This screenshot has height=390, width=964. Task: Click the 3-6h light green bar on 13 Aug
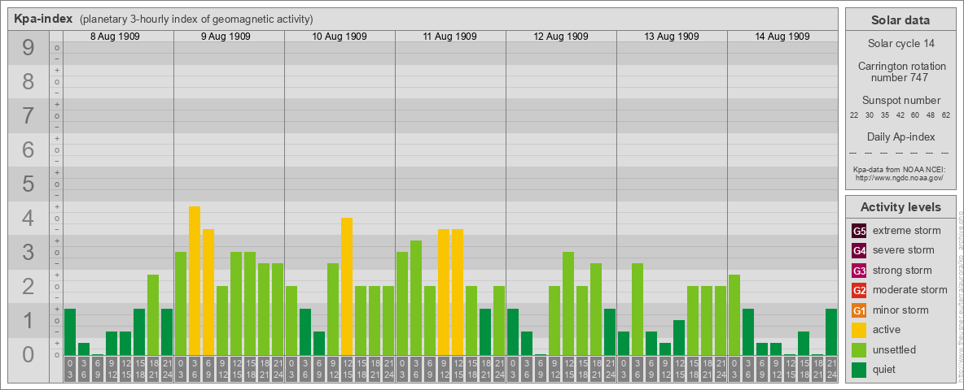tap(638, 309)
